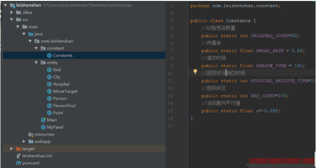316x168 pixels.
Task: Click the Bed class icon
Action: (x=49, y=70)
